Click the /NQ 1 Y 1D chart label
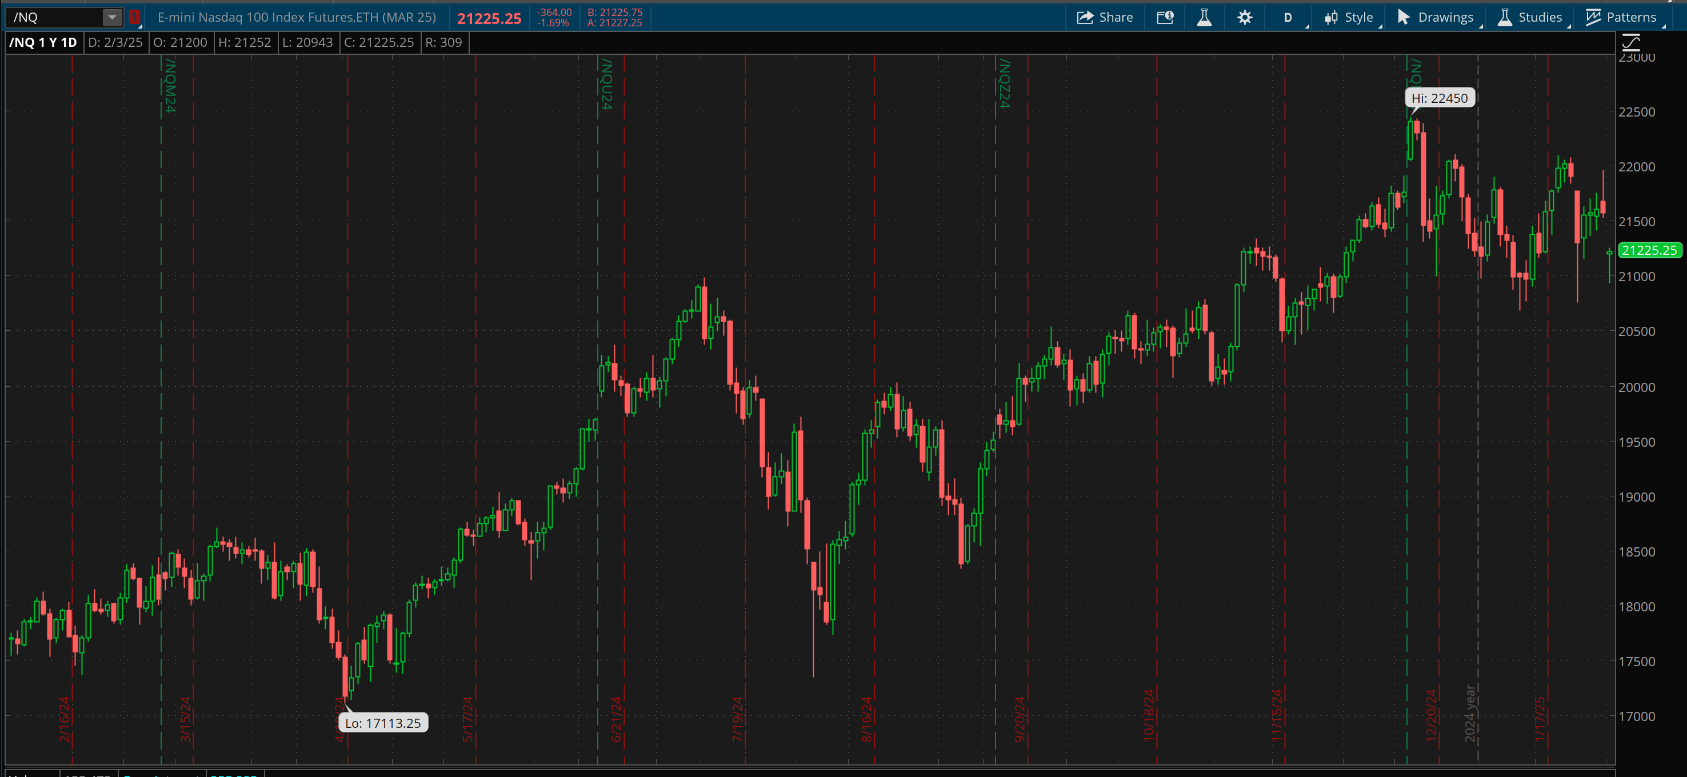Screen dimensions: 1687x777 pyautogui.click(x=43, y=42)
